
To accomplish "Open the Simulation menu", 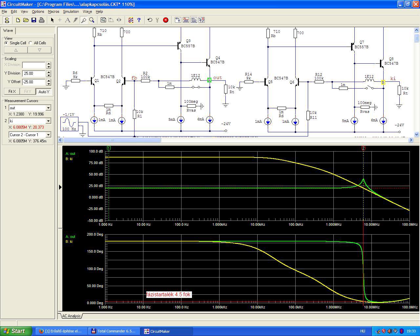I will tap(71, 11).
